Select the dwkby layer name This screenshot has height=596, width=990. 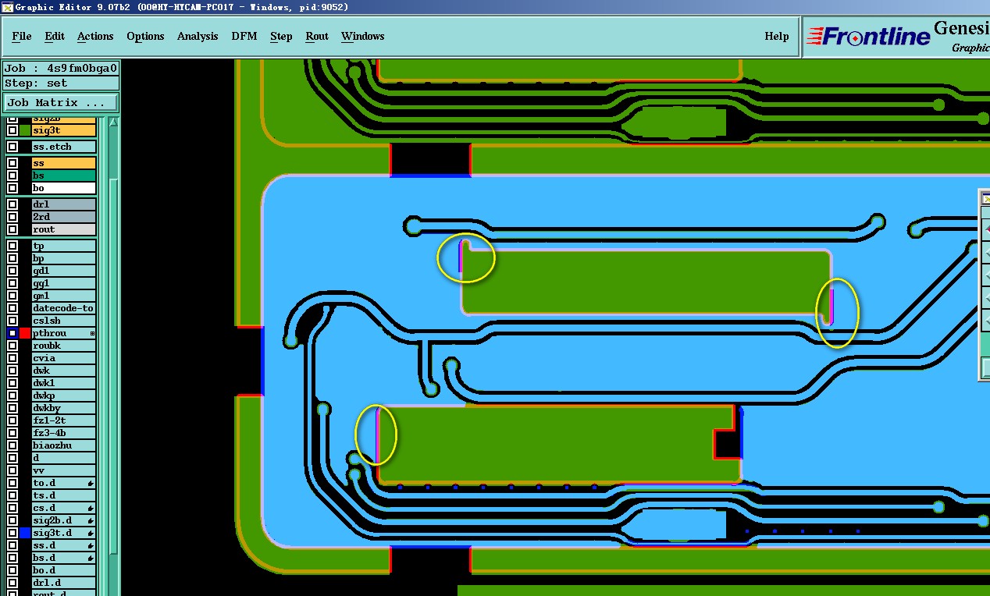click(x=63, y=408)
